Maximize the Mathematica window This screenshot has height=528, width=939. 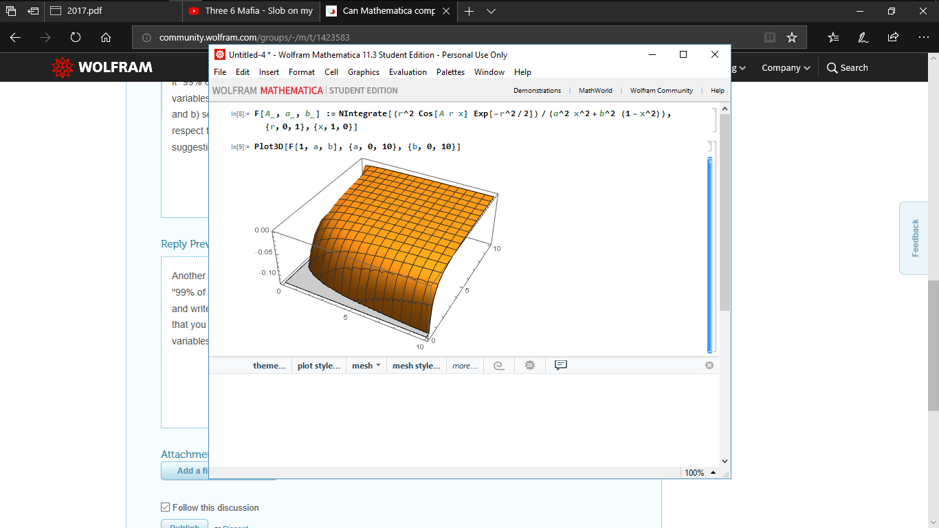[683, 54]
